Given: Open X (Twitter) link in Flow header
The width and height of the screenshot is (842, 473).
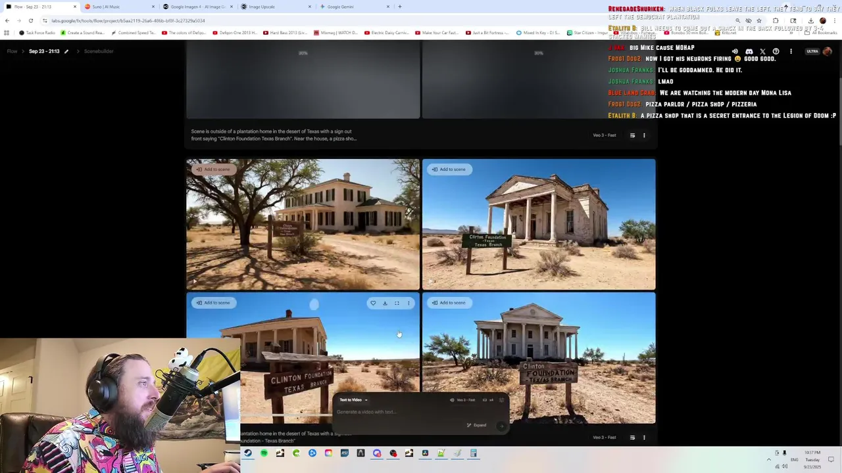Looking at the screenshot, I should click(762, 51).
